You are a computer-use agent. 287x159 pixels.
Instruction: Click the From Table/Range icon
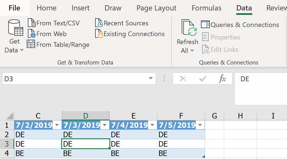pos(31,44)
